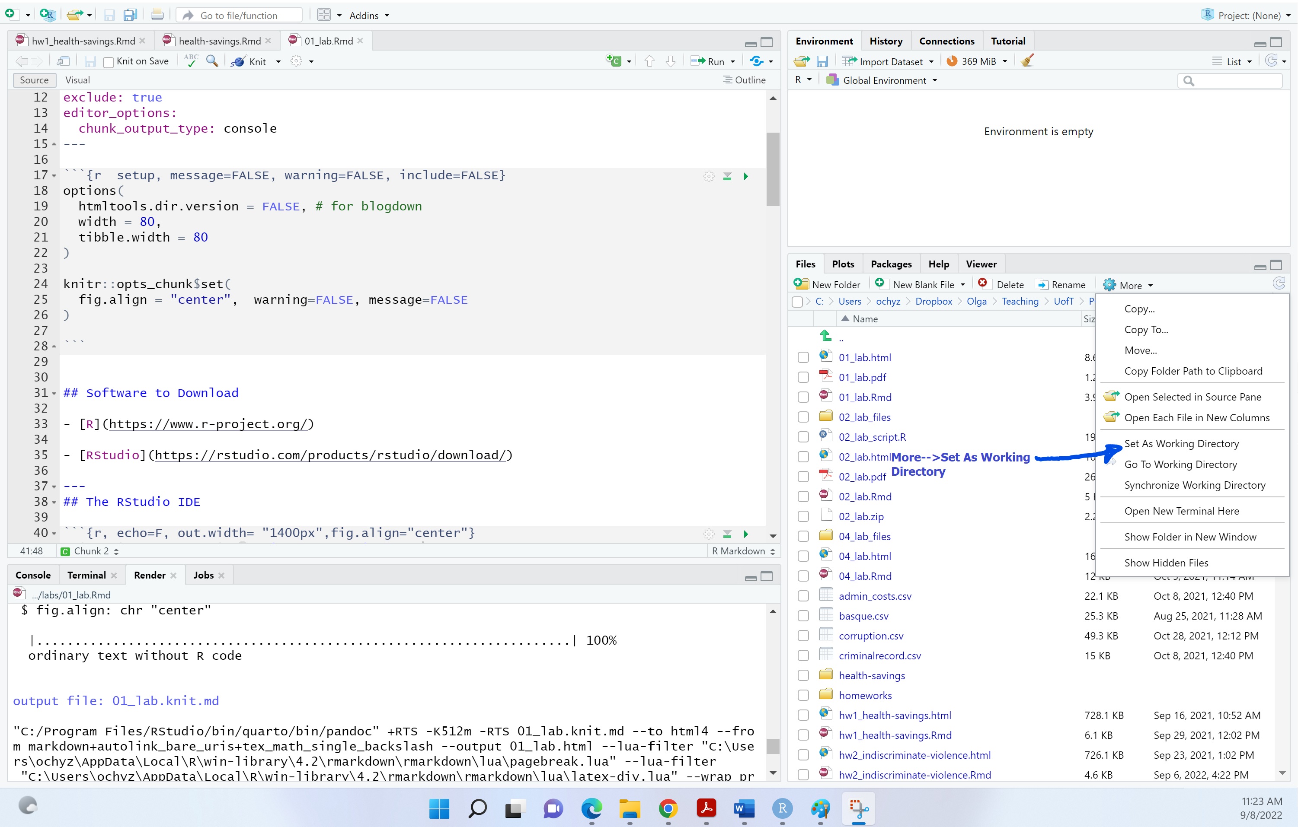Image resolution: width=1298 pixels, height=827 pixels.
Task: Open the New Blank File dropdown
Action: 963,285
